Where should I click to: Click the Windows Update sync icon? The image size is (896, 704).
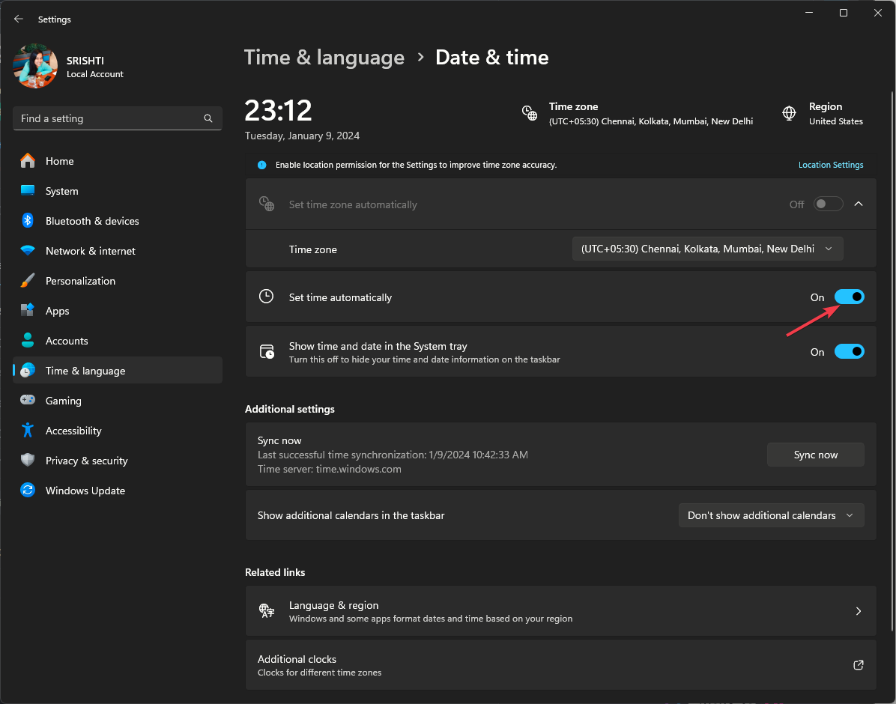tap(28, 491)
